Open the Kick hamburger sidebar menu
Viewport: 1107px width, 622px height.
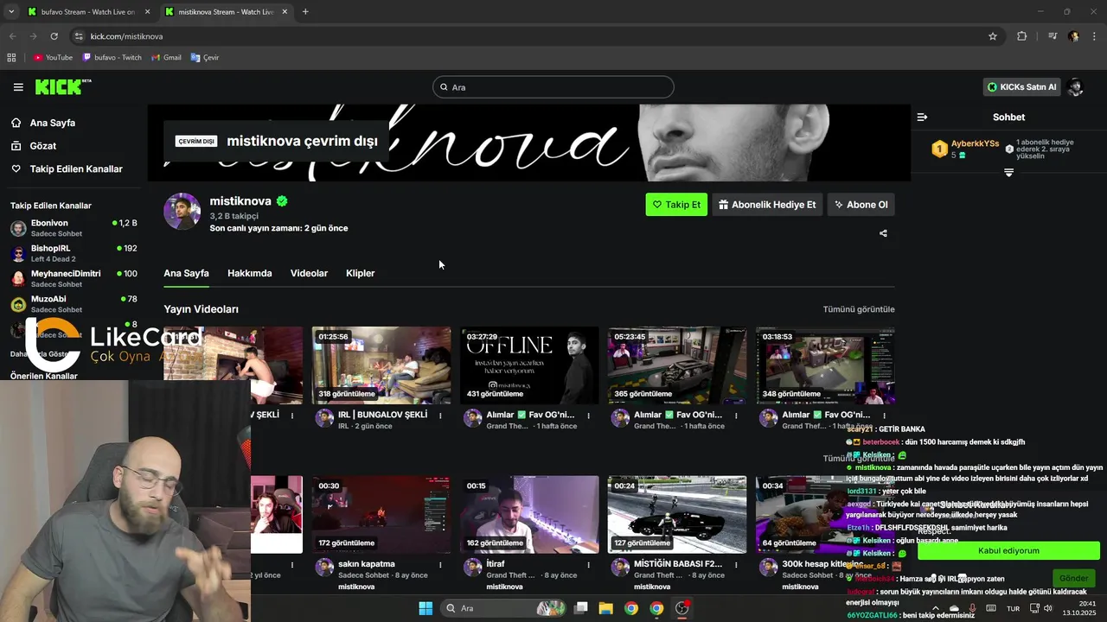point(18,87)
